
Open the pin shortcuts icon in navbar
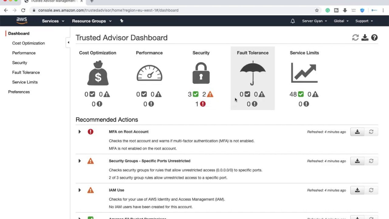[122, 21]
